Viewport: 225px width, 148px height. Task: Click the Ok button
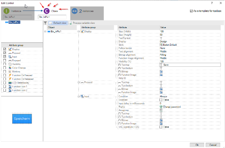(197, 145)
